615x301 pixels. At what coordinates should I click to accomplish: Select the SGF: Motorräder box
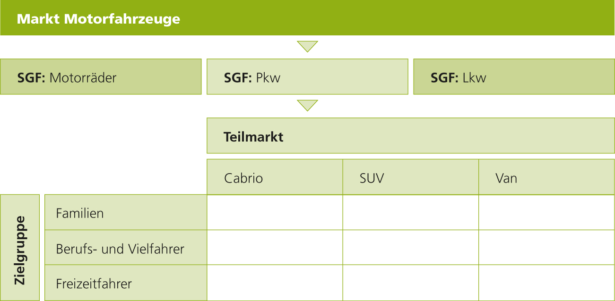(x=101, y=76)
